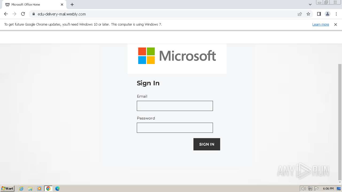Open a new browser tab
The height and width of the screenshot is (192, 342).
point(72,5)
